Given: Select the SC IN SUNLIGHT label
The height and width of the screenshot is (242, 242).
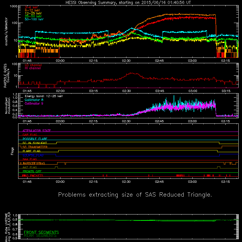Looking at the screenshot, I should tap(35, 143).
